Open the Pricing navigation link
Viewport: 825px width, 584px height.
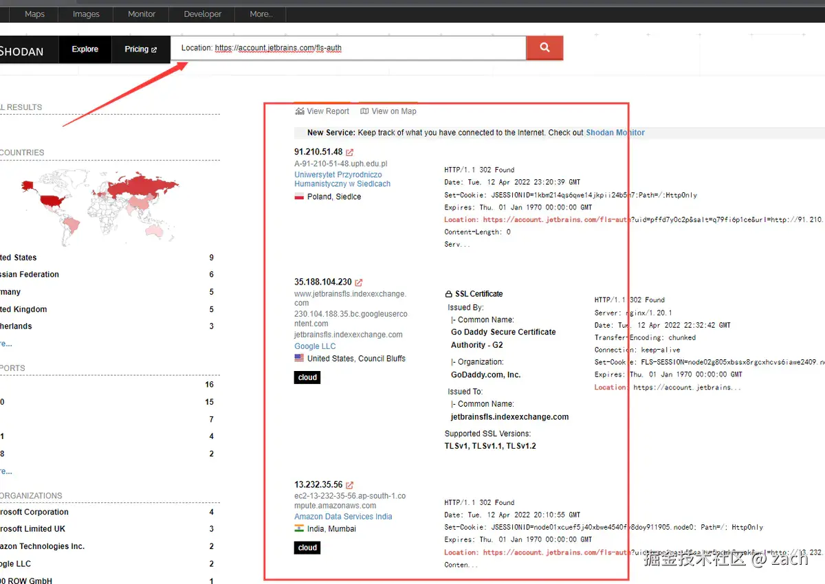(x=140, y=49)
